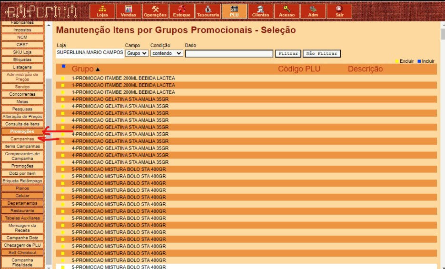Screen dimensions: 445x269
Task: Open the Acesso key icon
Action: [287, 11]
